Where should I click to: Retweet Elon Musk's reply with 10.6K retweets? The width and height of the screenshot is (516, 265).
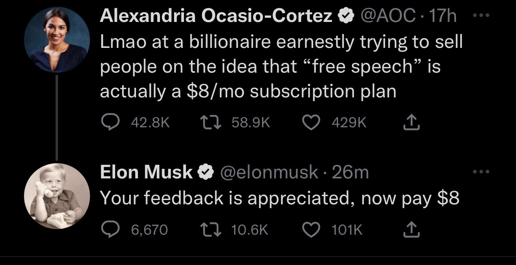(x=209, y=229)
